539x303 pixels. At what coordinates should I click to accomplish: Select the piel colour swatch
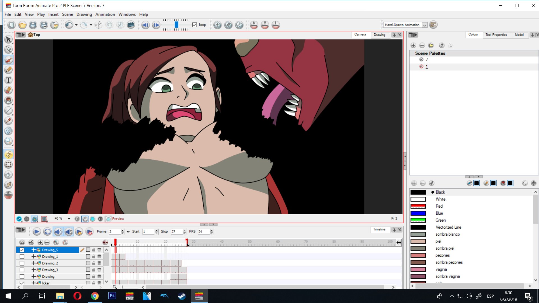pos(418,241)
